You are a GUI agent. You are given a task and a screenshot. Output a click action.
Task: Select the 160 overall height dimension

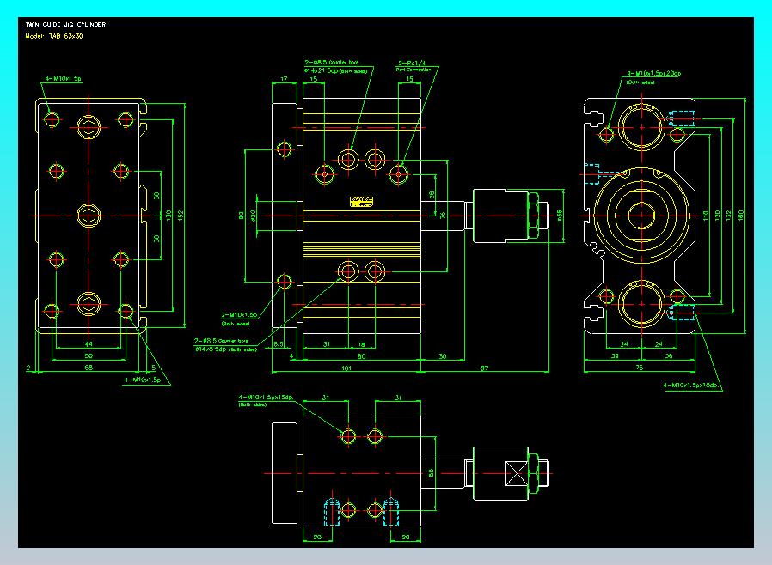tap(740, 216)
